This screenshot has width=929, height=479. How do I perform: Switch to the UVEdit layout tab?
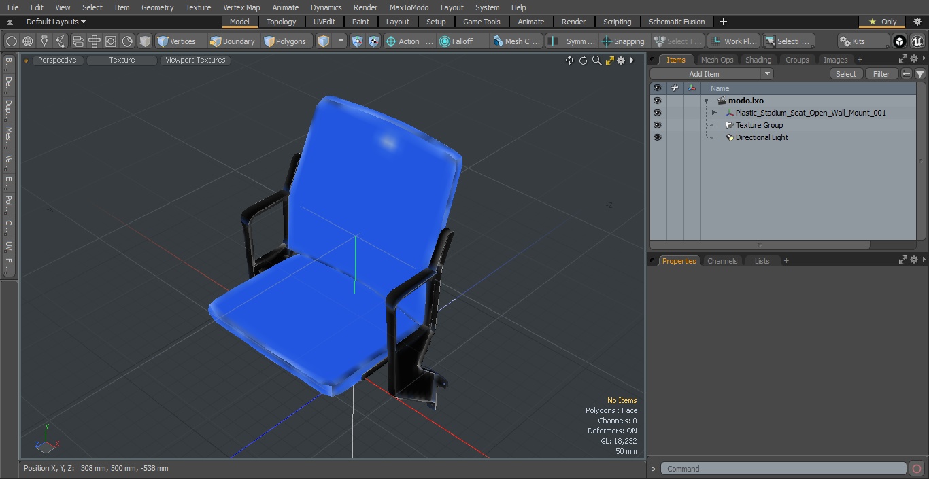[x=324, y=22]
